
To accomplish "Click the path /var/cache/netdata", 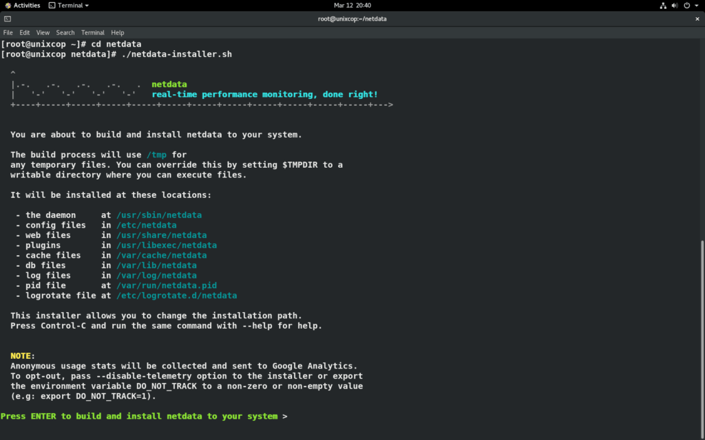I will (162, 255).
